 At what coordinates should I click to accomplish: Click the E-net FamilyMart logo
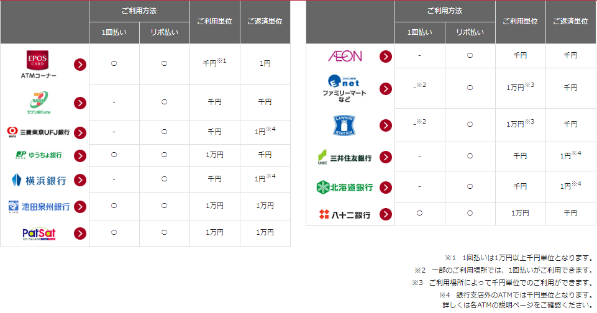point(344,88)
